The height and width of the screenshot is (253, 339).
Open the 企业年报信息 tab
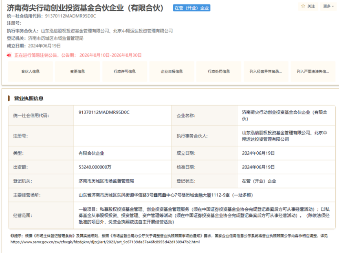click(172, 71)
